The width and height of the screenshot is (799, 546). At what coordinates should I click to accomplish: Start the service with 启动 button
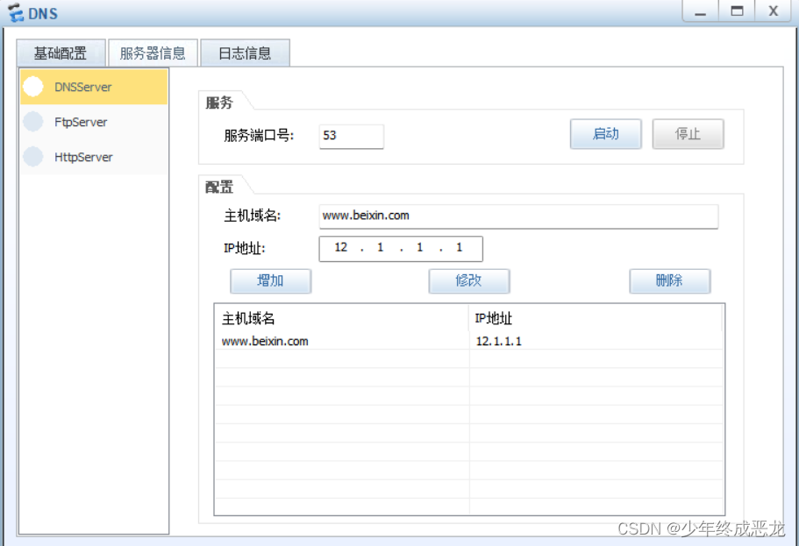coord(605,134)
